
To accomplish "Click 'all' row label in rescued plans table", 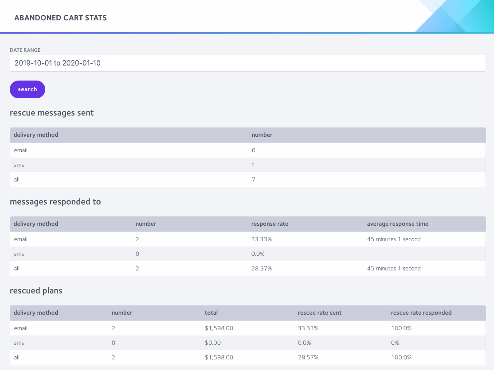I will pos(17,358).
